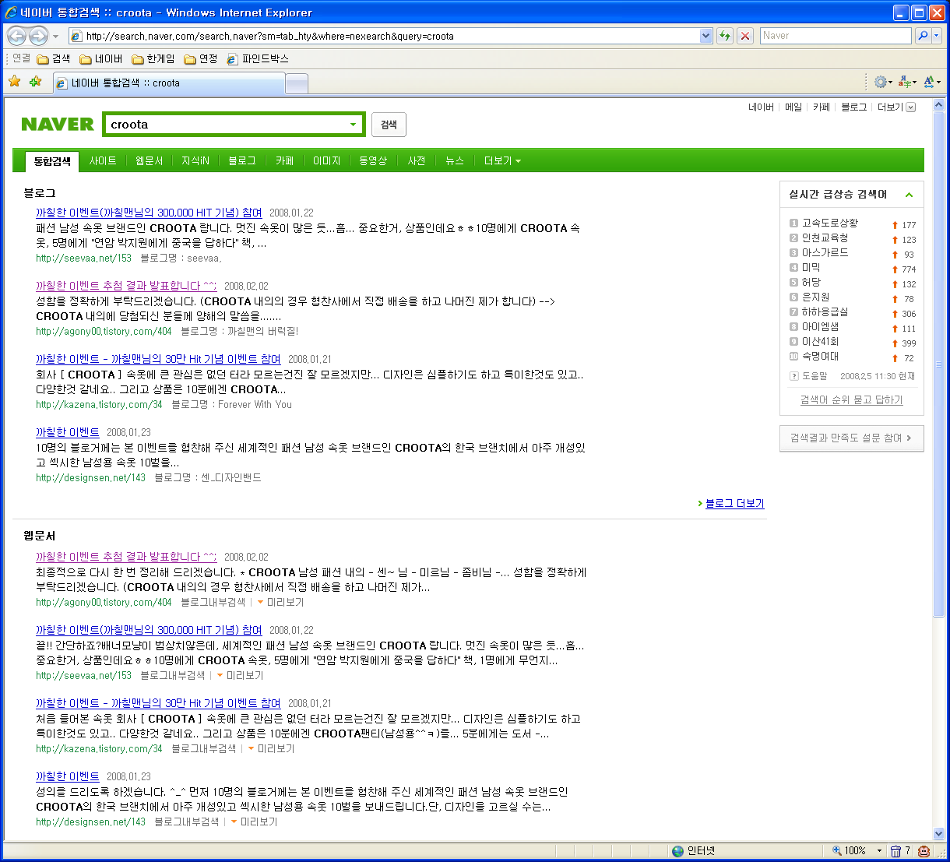
Task: Expand 미리보기 for agony00.tistory.com result
Action: pyautogui.click(x=280, y=602)
